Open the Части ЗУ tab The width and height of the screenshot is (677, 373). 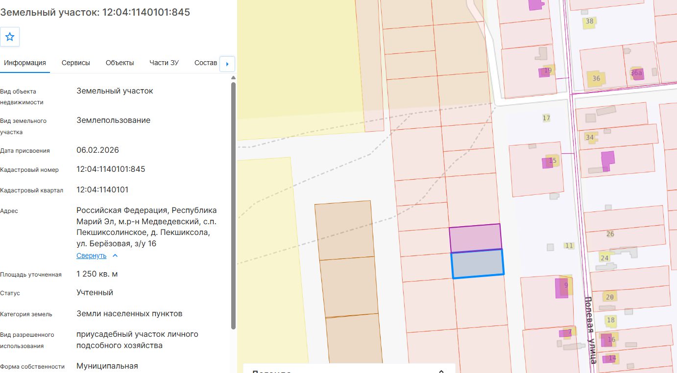coord(164,63)
